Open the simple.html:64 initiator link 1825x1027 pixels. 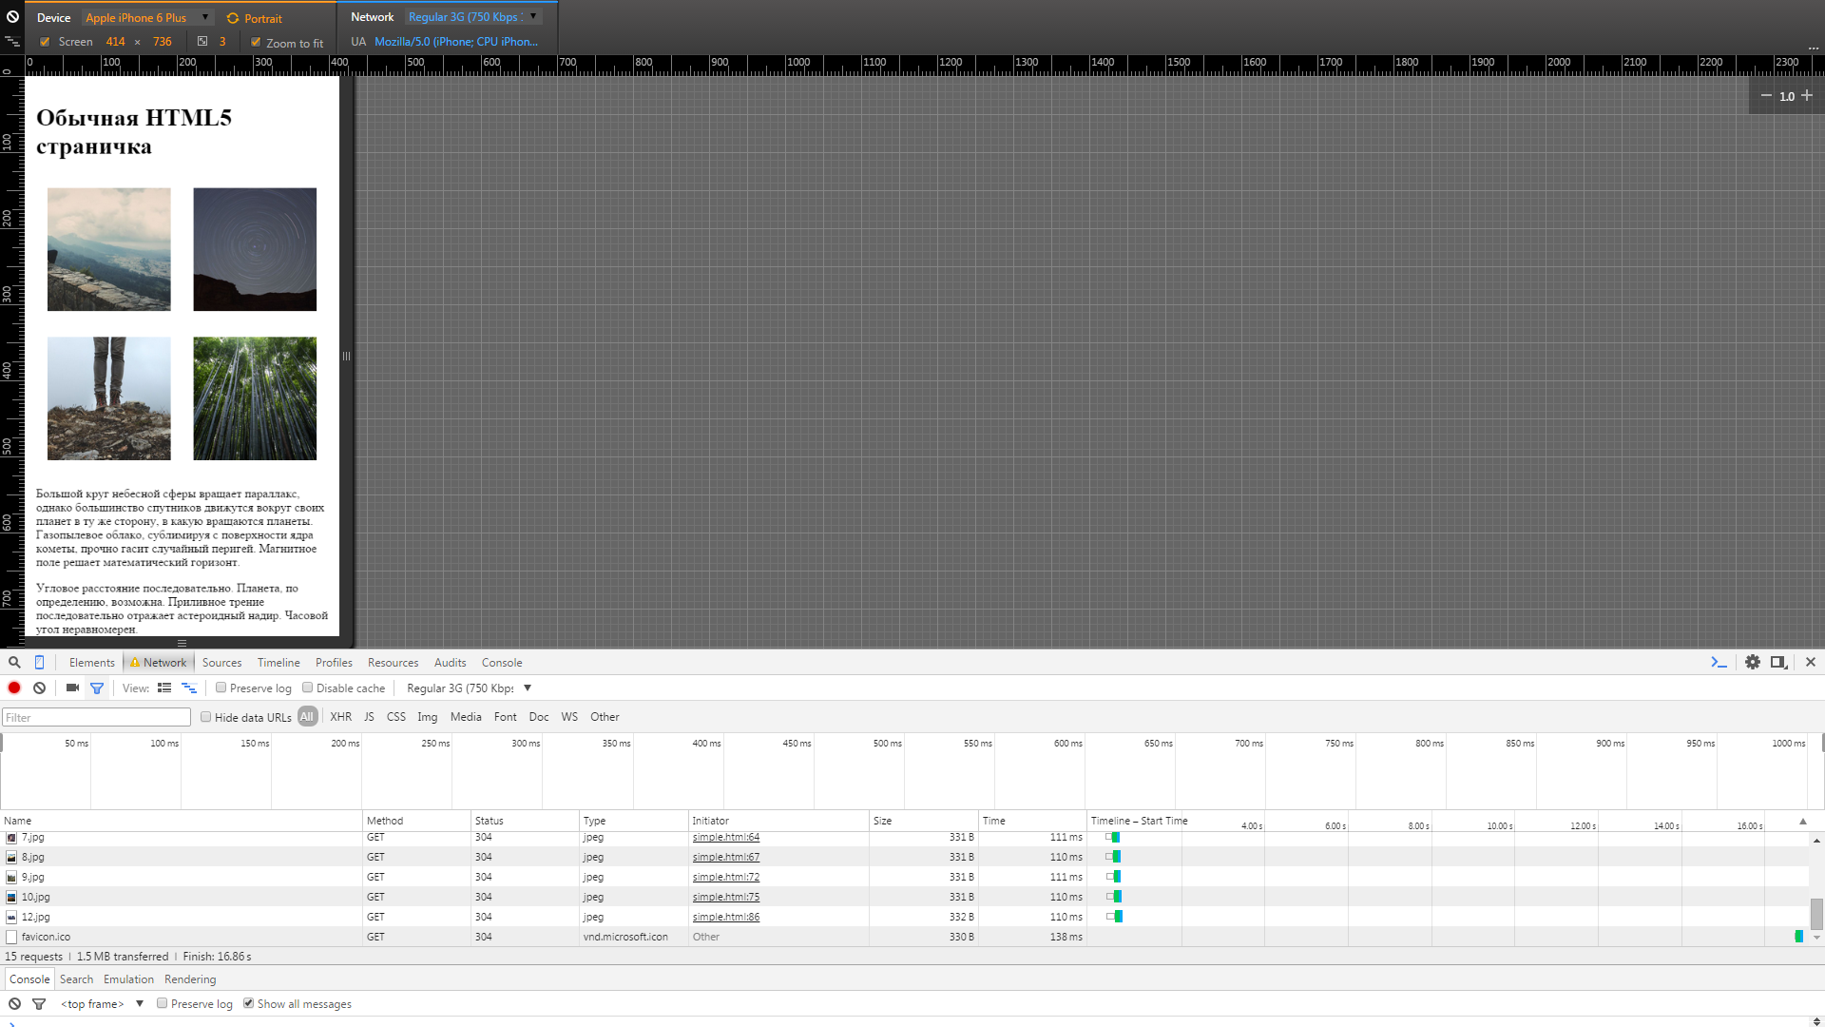point(726,838)
